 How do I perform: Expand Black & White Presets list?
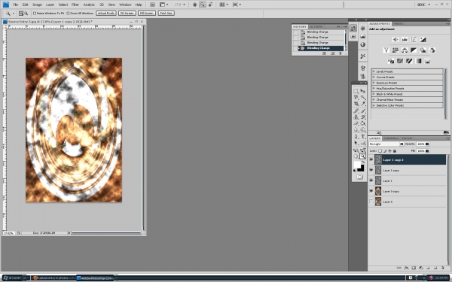pos(374,94)
